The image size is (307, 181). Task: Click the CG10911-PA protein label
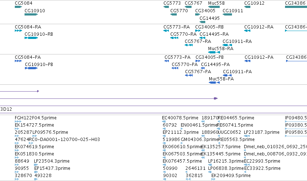pos(237,72)
